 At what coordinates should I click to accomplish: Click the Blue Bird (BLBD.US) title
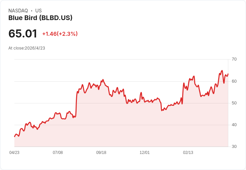point(40,18)
